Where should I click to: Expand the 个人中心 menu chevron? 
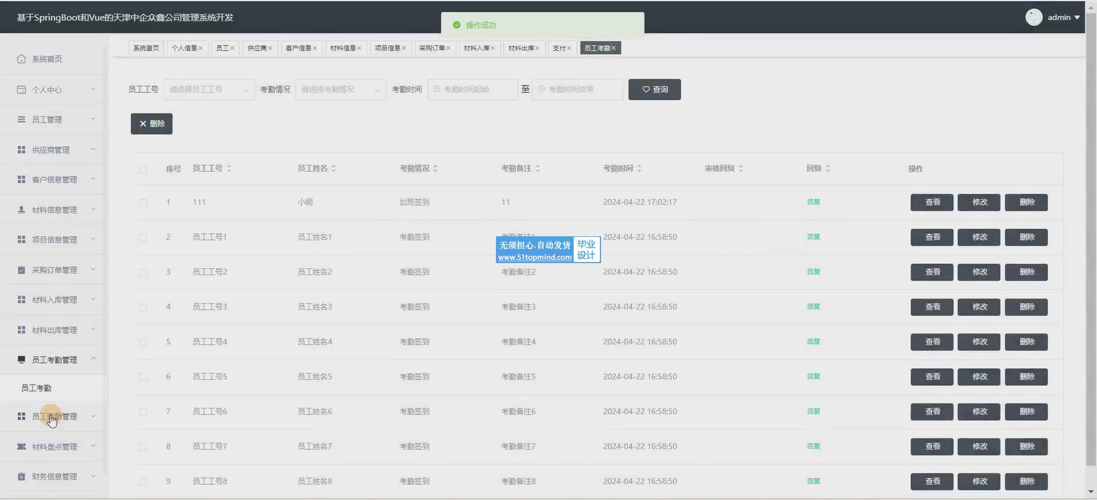click(93, 89)
